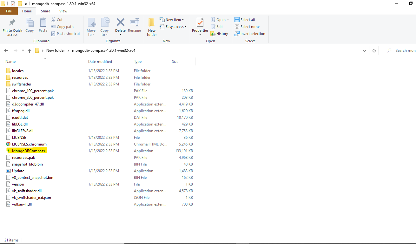Select resources.pak file
This screenshot has width=416, height=244.
pos(23,158)
